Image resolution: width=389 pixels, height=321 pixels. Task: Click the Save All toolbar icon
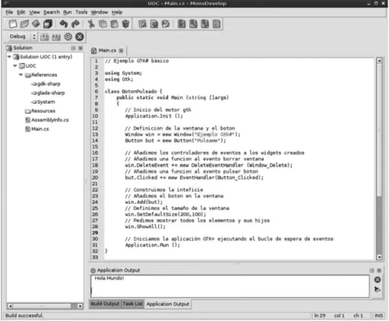click(x=48, y=24)
